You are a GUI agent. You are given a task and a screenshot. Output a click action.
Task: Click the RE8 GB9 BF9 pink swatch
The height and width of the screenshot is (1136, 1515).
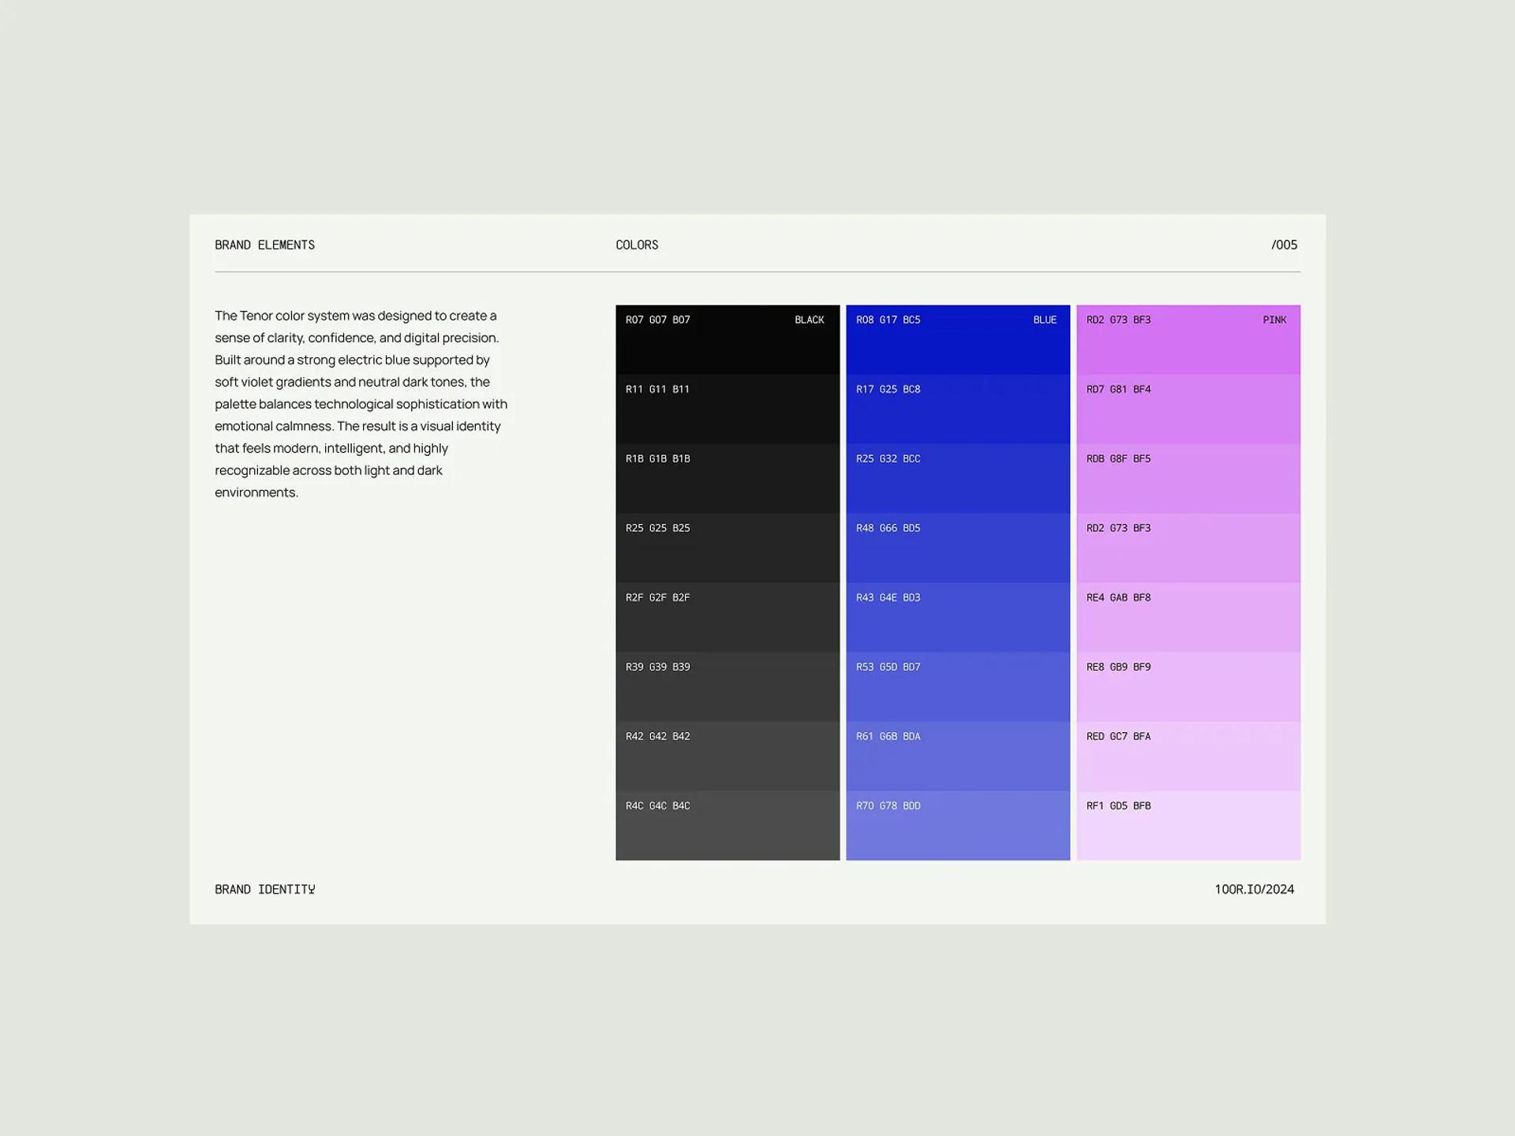[1188, 687]
